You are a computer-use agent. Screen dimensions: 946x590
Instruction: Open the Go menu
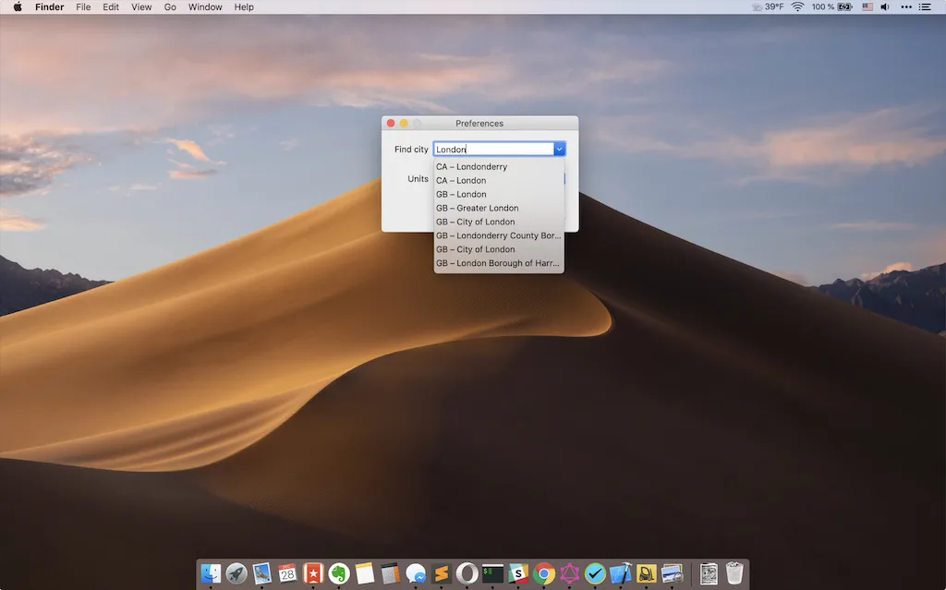point(170,6)
